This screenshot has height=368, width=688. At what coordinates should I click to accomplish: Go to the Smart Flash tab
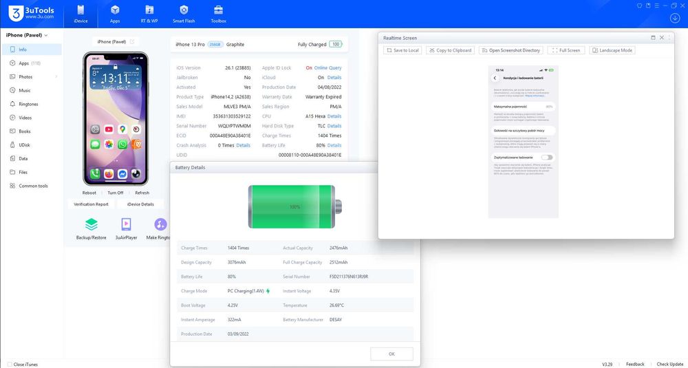[184, 14]
